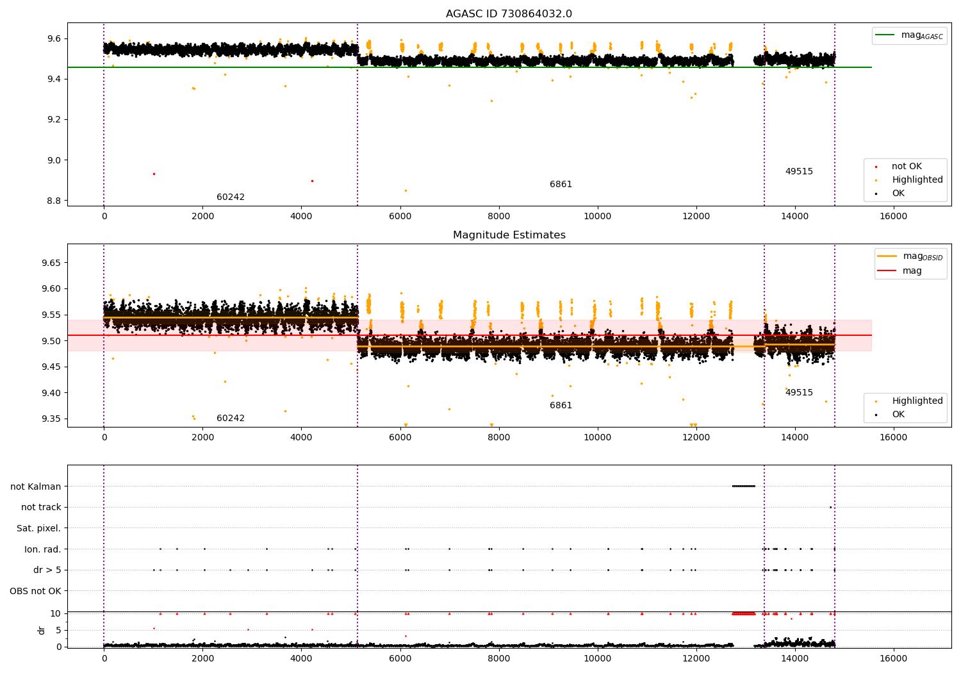Click the black 'not Kalman' data bar

[744, 486]
